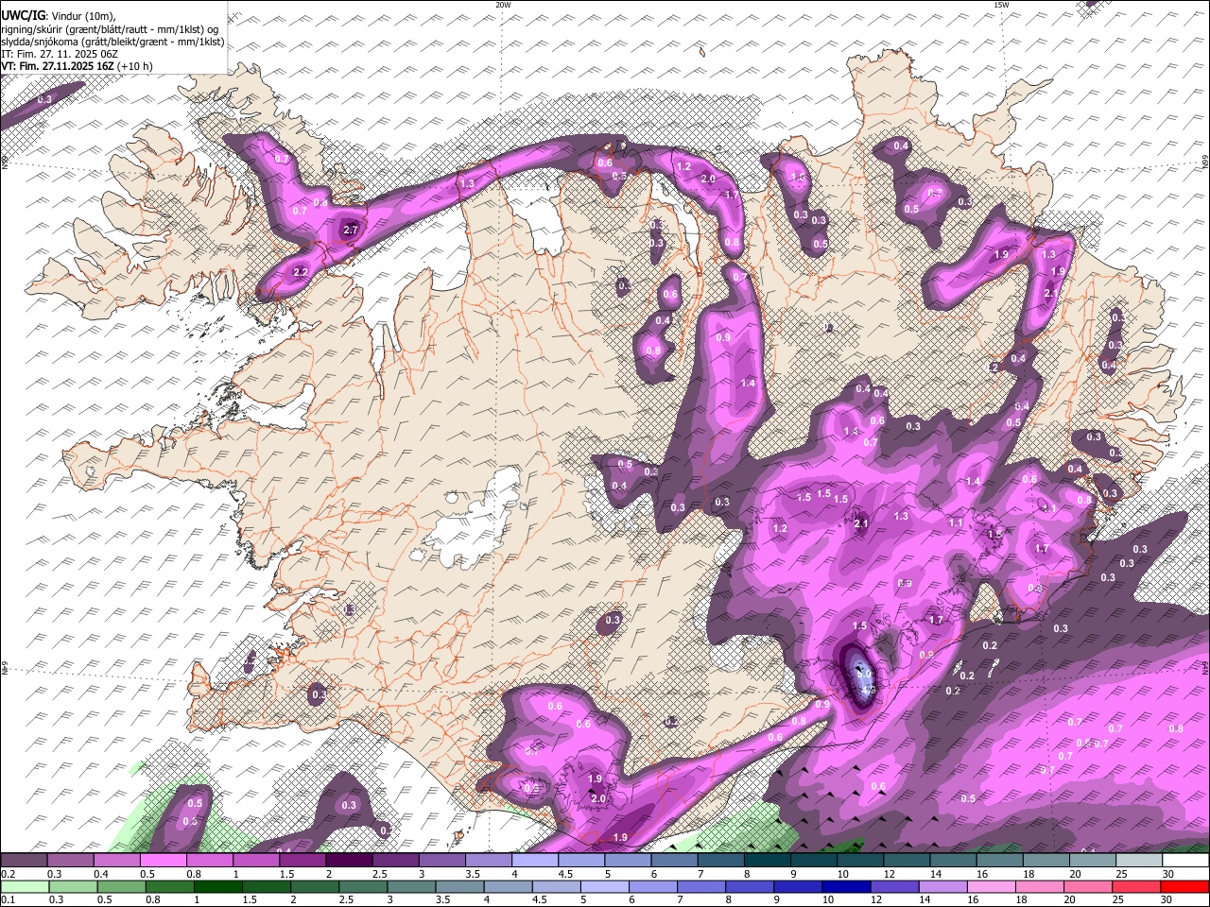The width and height of the screenshot is (1210, 907).
Task: Click the 'rigning/skúrir' legend description line
Action: (109, 29)
